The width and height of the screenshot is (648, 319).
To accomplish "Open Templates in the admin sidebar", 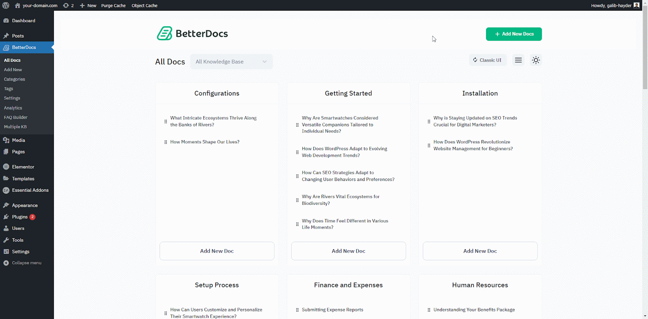I will (x=27, y=179).
